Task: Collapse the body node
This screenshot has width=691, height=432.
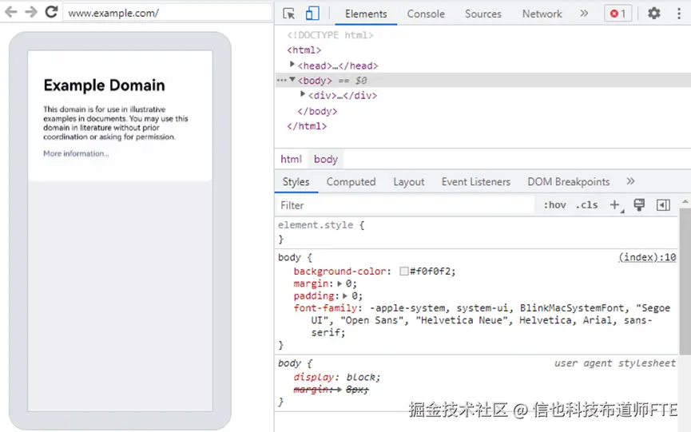Action: pyautogui.click(x=292, y=80)
